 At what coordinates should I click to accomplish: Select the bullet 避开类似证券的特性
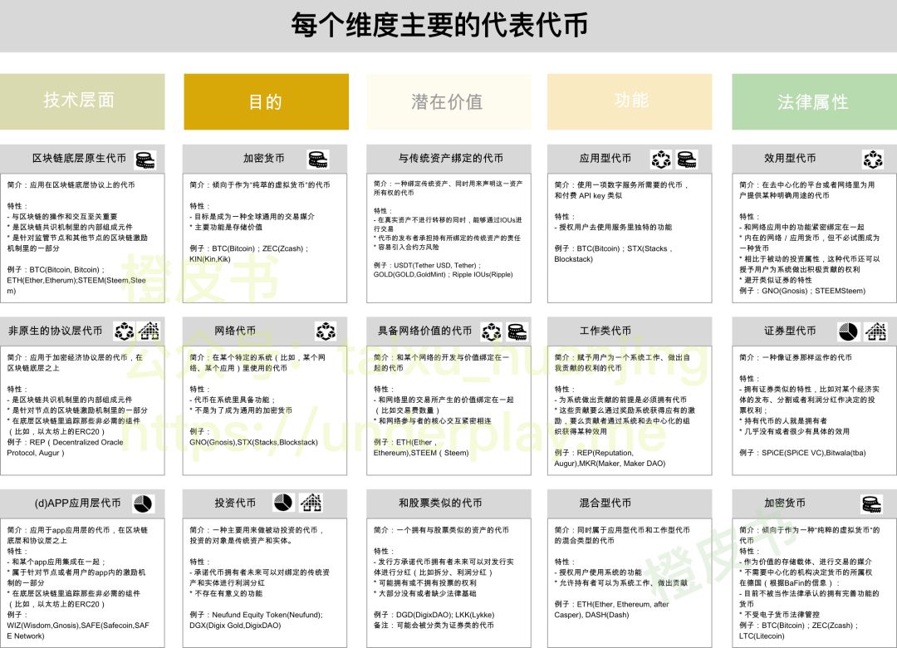(x=776, y=280)
